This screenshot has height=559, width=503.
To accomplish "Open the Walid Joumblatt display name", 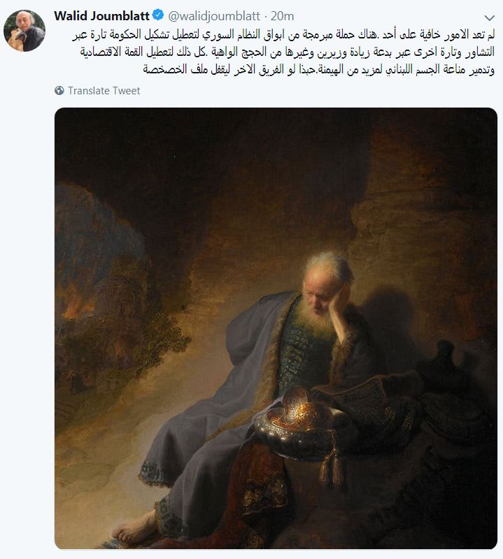I will (x=101, y=15).
